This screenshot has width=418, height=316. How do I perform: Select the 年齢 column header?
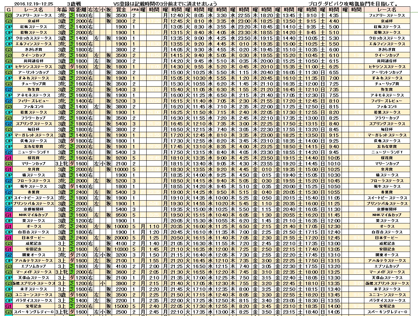point(62,10)
